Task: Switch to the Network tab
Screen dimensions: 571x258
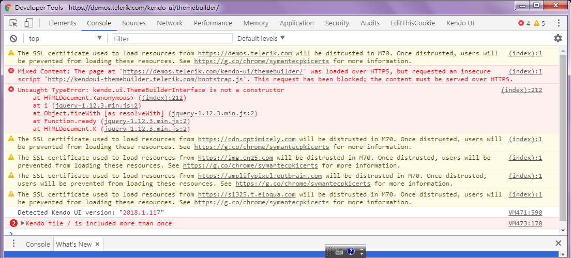Action: point(170,23)
